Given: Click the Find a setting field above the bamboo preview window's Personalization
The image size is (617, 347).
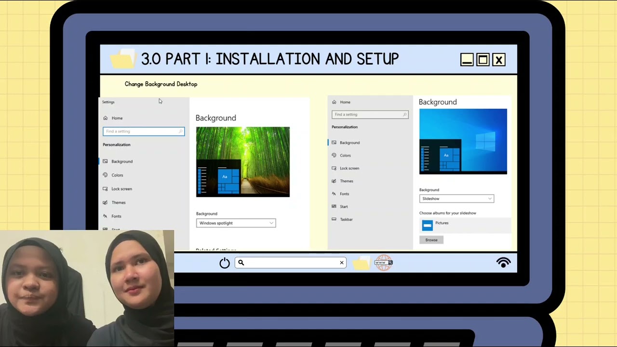Looking at the screenshot, I should [x=144, y=131].
